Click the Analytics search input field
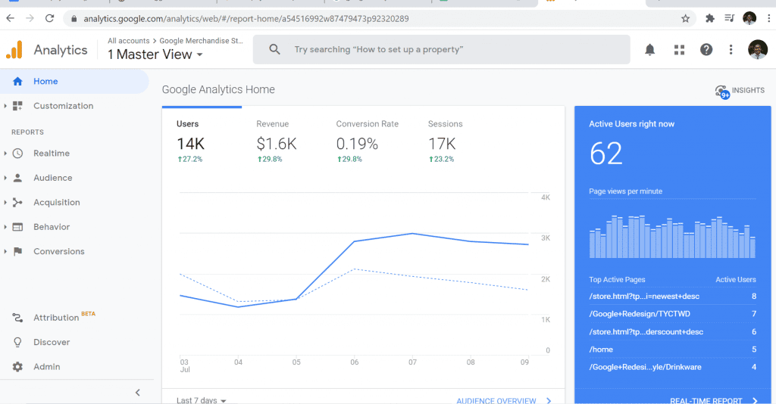 point(442,49)
